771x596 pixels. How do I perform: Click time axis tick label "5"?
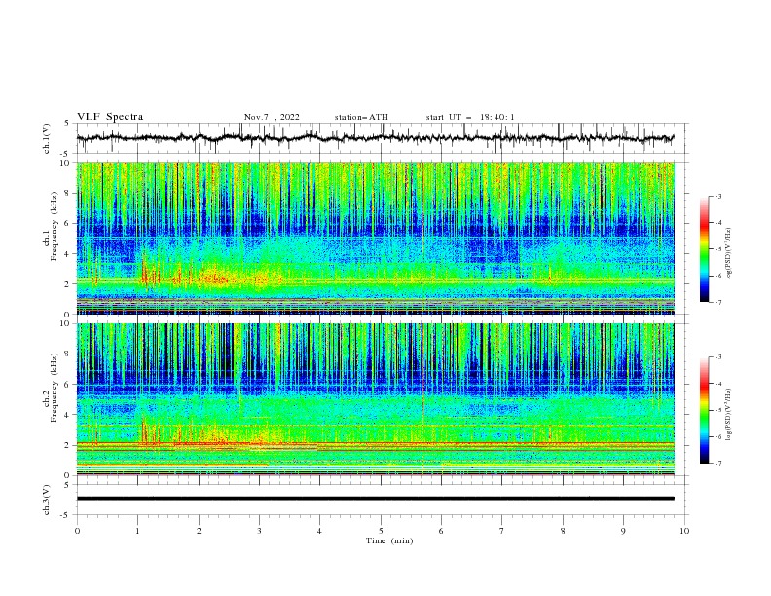coord(381,531)
